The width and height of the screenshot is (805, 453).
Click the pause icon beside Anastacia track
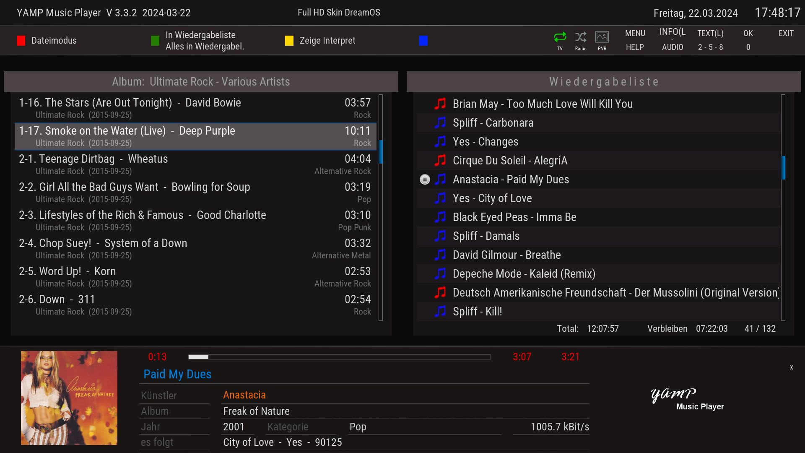point(425,180)
